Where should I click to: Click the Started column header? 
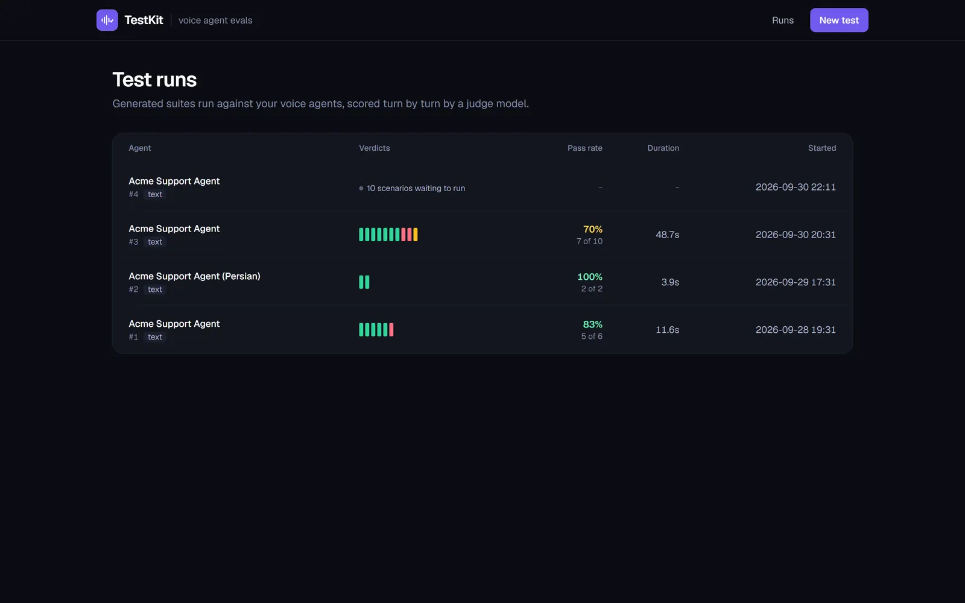[822, 148]
